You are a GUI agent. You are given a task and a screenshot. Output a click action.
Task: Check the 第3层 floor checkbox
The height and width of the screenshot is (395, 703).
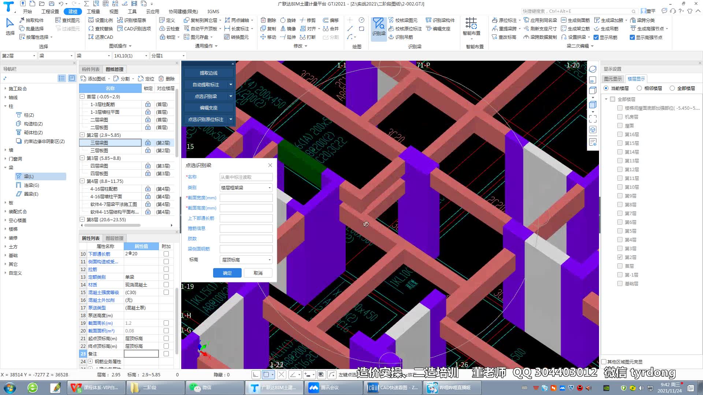(x=620, y=248)
